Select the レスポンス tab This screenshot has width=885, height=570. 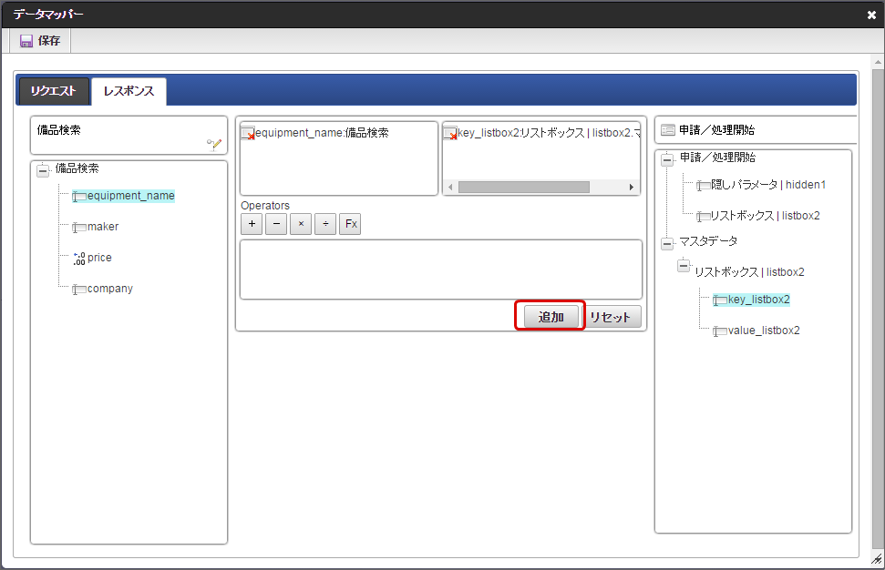(129, 91)
